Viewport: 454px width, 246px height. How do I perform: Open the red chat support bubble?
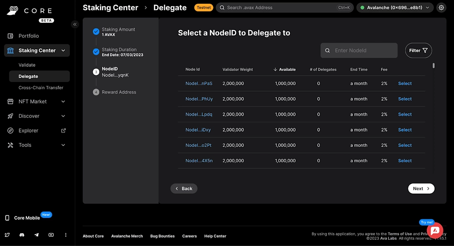(x=435, y=231)
